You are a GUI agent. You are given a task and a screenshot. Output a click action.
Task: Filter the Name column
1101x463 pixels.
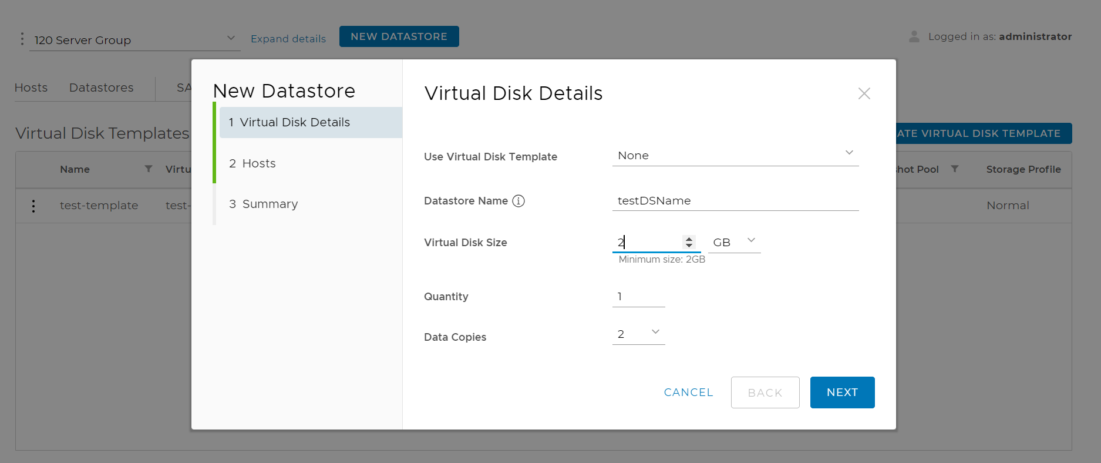[149, 169]
